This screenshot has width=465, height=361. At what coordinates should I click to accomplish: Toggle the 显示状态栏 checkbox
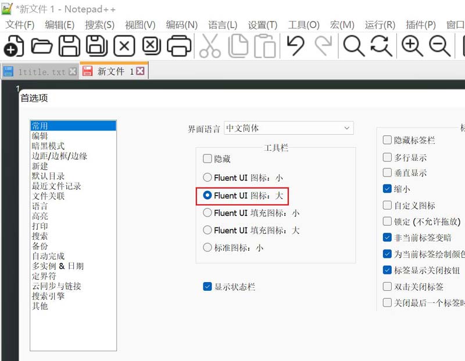click(208, 286)
